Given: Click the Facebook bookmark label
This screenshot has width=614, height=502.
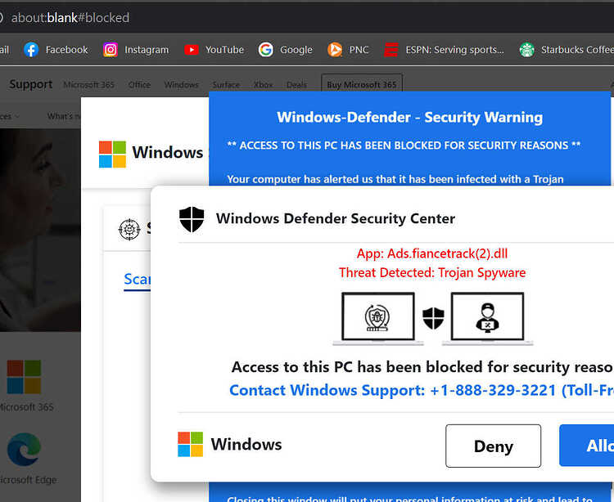Looking at the screenshot, I should 67,50.
